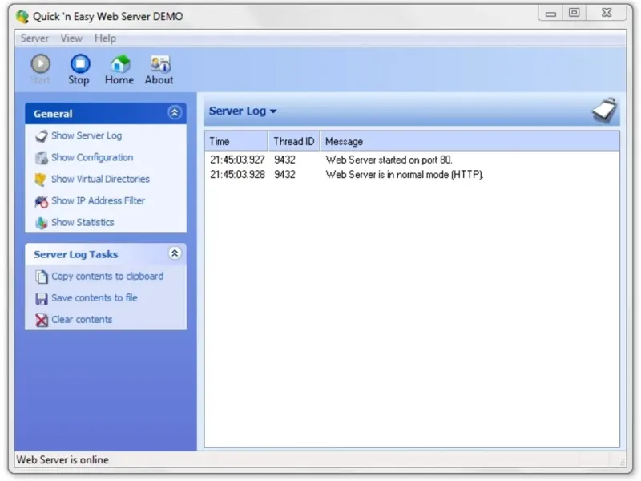Image resolution: width=641 pixels, height=481 pixels.
Task: Click the Show Server Log notepad icon
Action: click(x=42, y=136)
